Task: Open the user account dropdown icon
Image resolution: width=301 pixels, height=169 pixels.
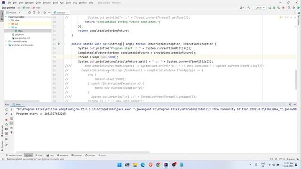Action: coord(242,8)
